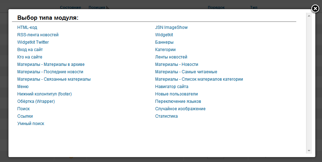This screenshot has width=322, height=162.
Task: Sort by Порядок column header behind dialog
Action: tap(216, 8)
